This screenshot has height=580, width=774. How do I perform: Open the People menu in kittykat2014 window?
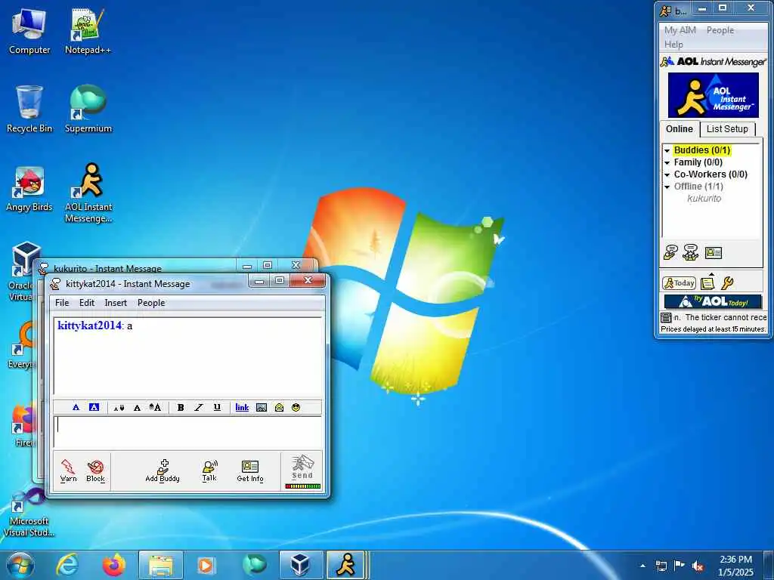pos(151,303)
